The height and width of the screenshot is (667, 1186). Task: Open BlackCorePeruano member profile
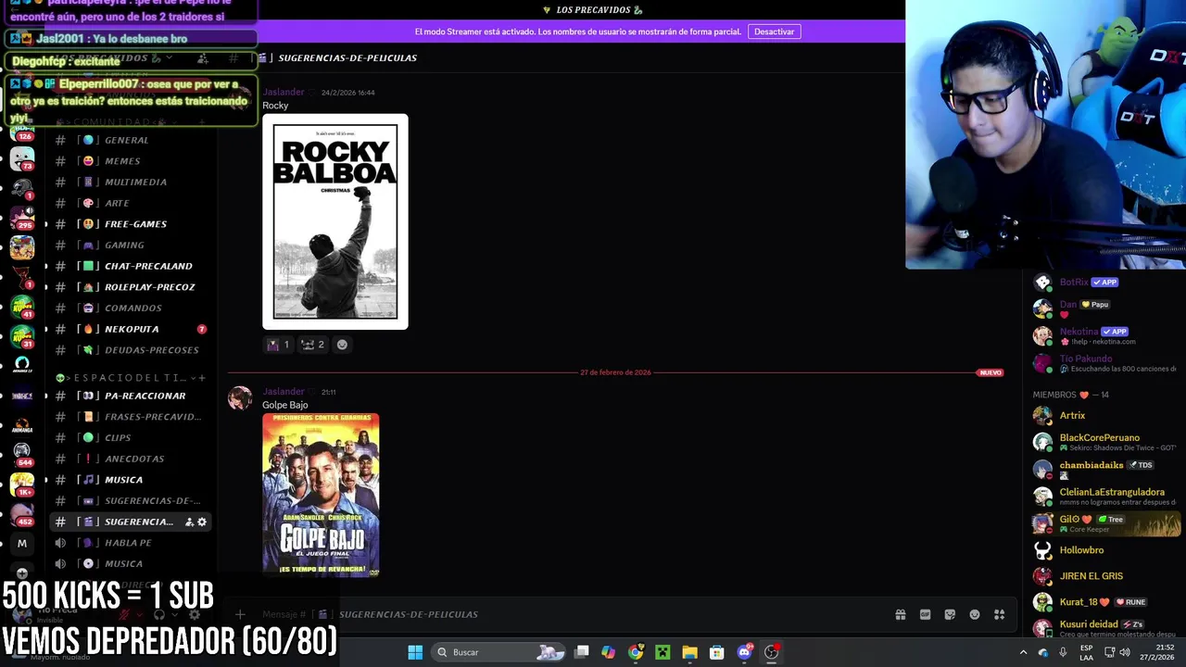1105,442
